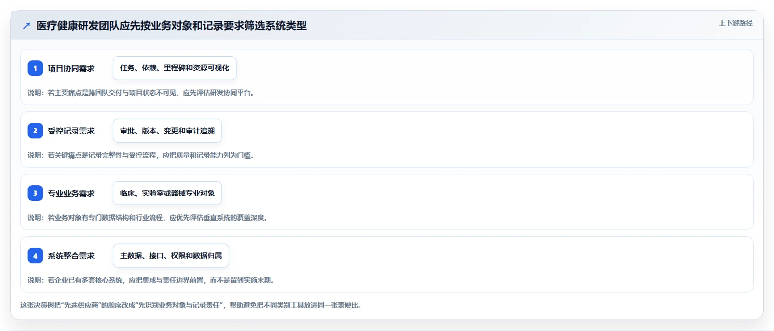Click the footer sentence starting 这张决策树

pos(191,305)
